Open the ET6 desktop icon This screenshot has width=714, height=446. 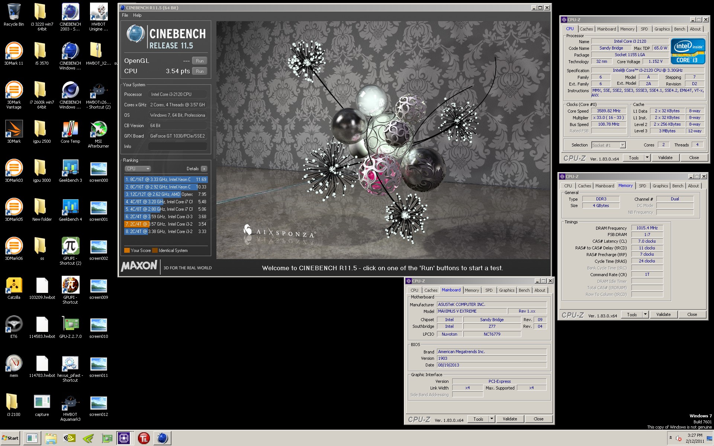click(x=14, y=327)
